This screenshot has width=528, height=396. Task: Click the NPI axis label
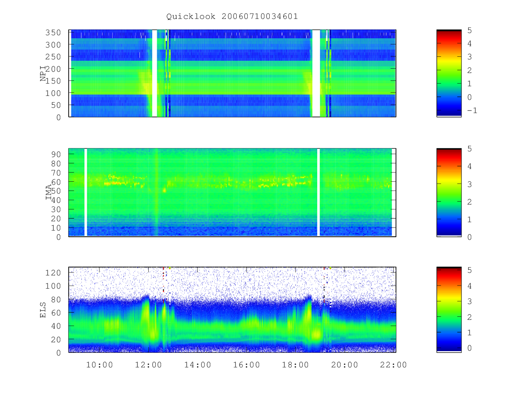coord(44,73)
